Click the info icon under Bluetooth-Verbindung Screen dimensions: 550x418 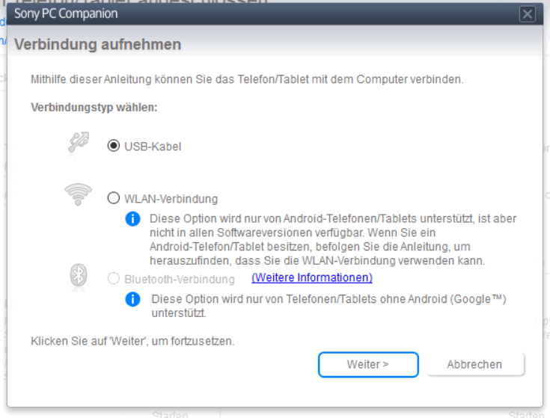tap(132, 299)
